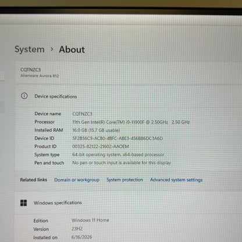Click the About page title

click(72, 49)
